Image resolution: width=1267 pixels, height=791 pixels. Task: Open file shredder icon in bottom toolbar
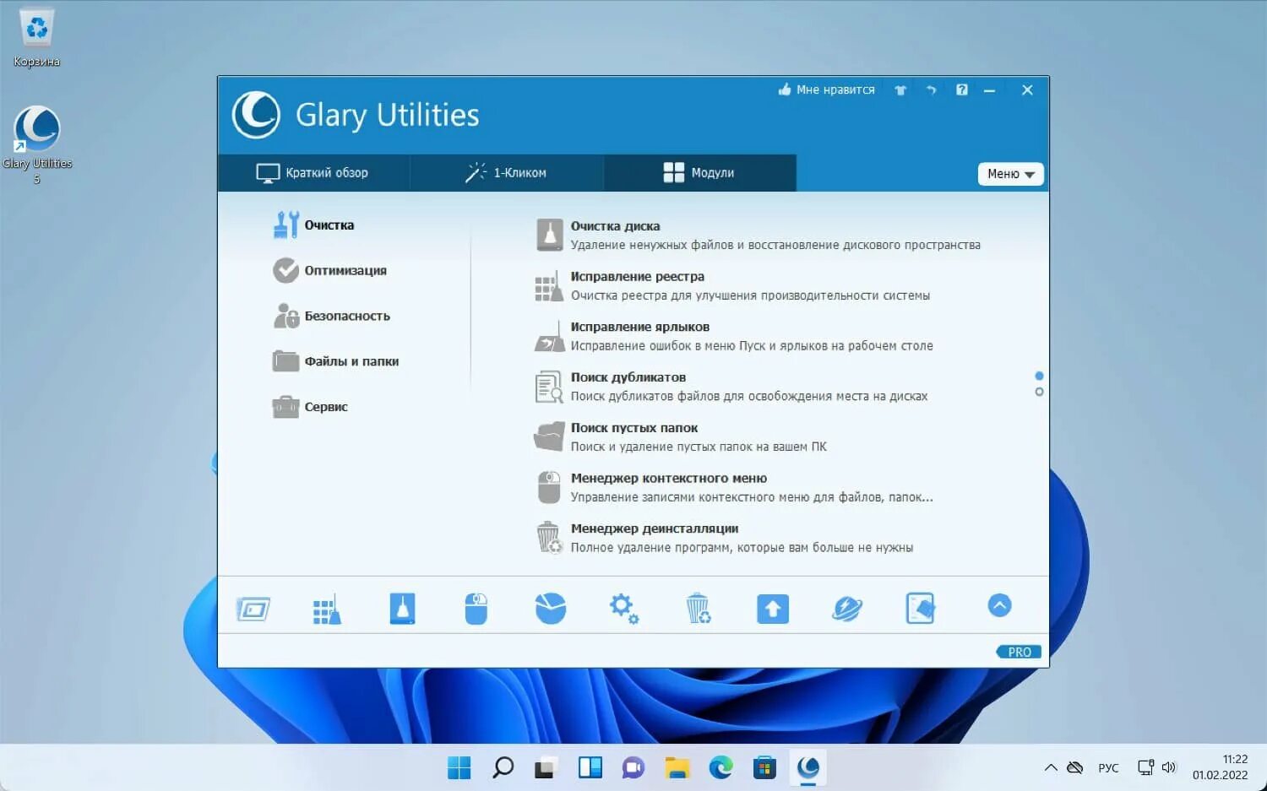pos(920,609)
